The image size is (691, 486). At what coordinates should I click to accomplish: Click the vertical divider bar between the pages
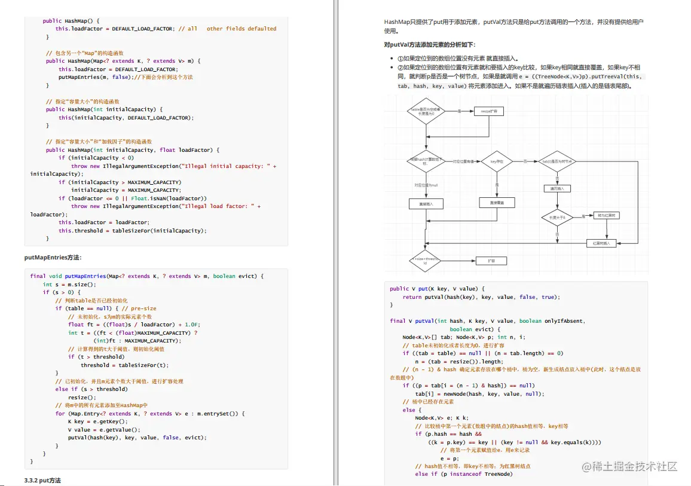[x=336, y=243]
